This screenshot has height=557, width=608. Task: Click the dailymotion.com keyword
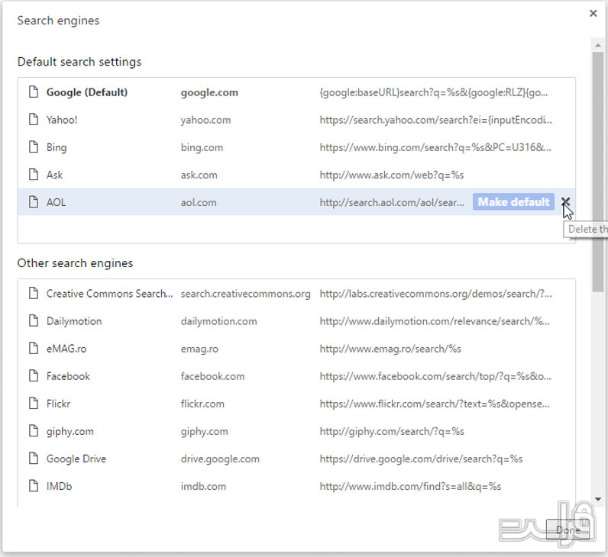(218, 321)
